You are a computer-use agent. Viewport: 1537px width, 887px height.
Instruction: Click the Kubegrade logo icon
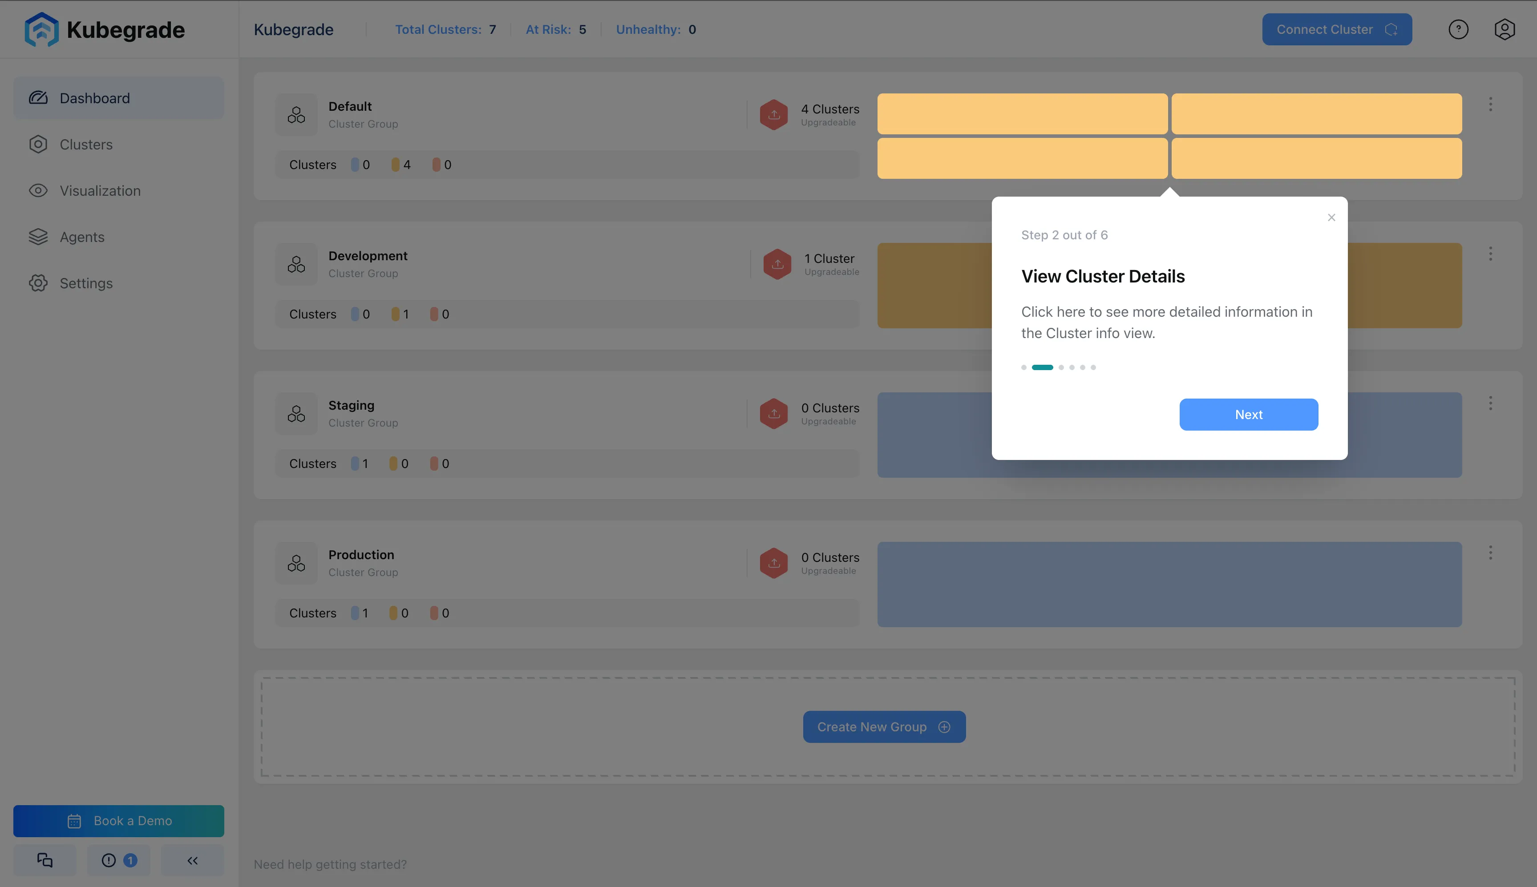pos(41,29)
